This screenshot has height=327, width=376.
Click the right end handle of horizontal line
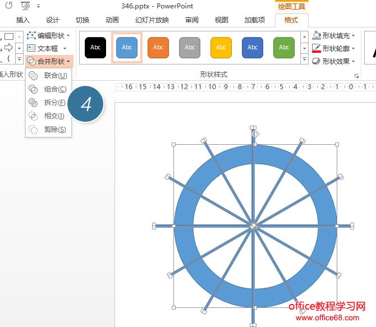point(352,226)
